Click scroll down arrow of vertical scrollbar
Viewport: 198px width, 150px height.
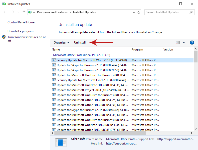(196, 129)
